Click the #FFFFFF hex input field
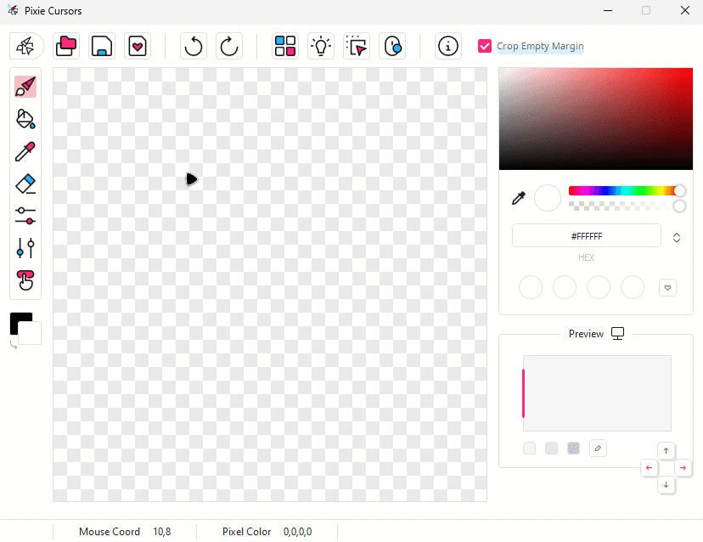This screenshot has height=542, width=703. [x=587, y=236]
